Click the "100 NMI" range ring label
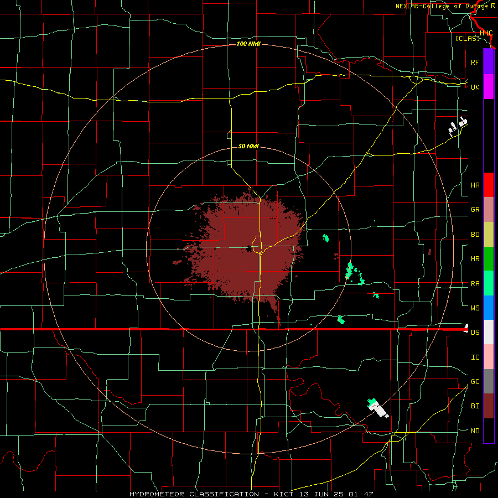The width and height of the screenshot is (498, 498). 248,44
